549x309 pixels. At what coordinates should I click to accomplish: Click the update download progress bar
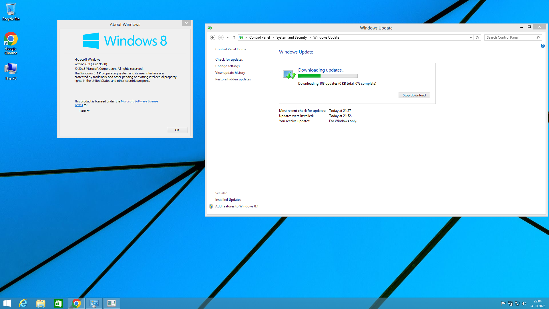point(328,76)
